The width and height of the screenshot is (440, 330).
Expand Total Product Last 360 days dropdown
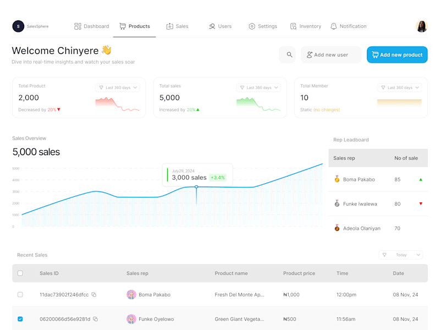coord(118,87)
